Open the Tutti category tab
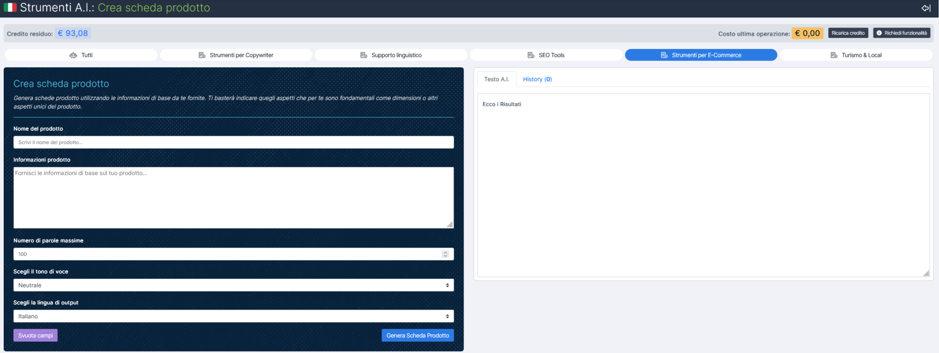Viewport: 939px width, 353px height. coord(81,55)
